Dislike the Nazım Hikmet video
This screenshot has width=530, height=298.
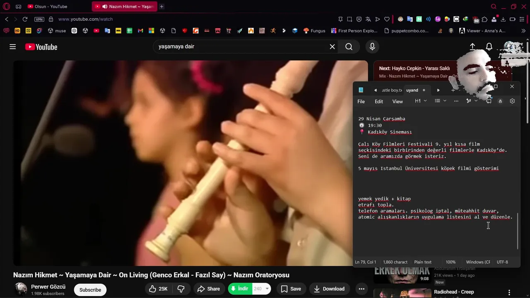tap(181, 289)
